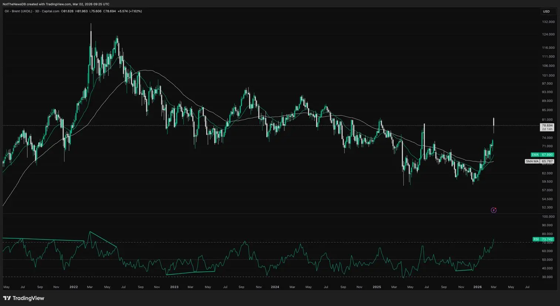The height and width of the screenshot is (306, 560).
Task: Click the TradingView logo in the footer
Action: coord(24,298)
